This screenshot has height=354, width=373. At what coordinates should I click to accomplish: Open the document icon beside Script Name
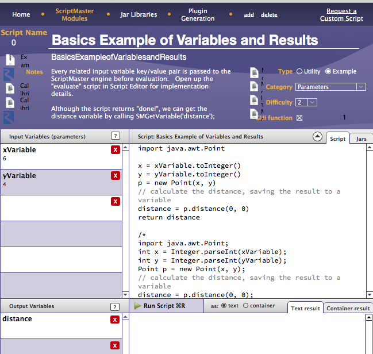click(10, 59)
